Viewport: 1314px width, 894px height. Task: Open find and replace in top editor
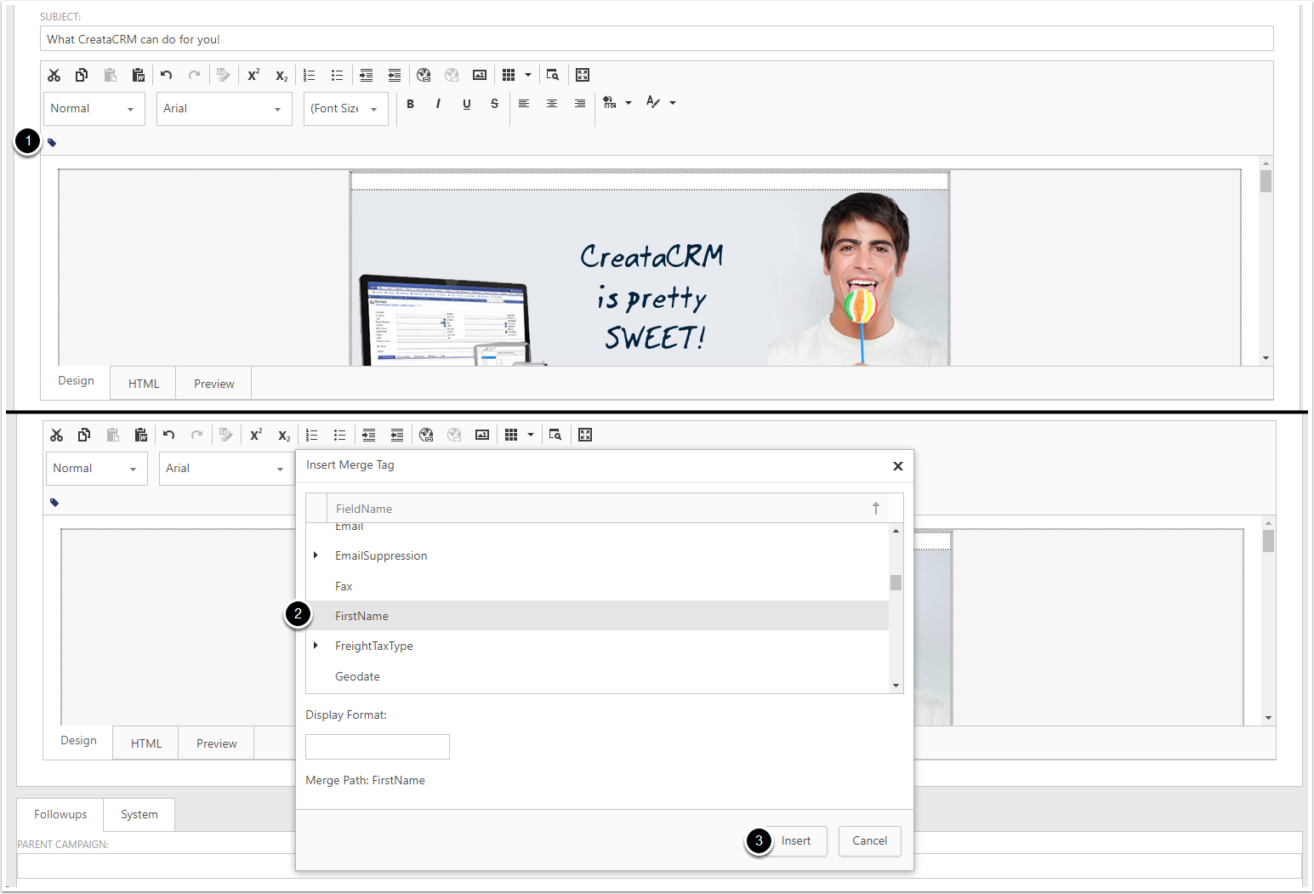point(553,75)
